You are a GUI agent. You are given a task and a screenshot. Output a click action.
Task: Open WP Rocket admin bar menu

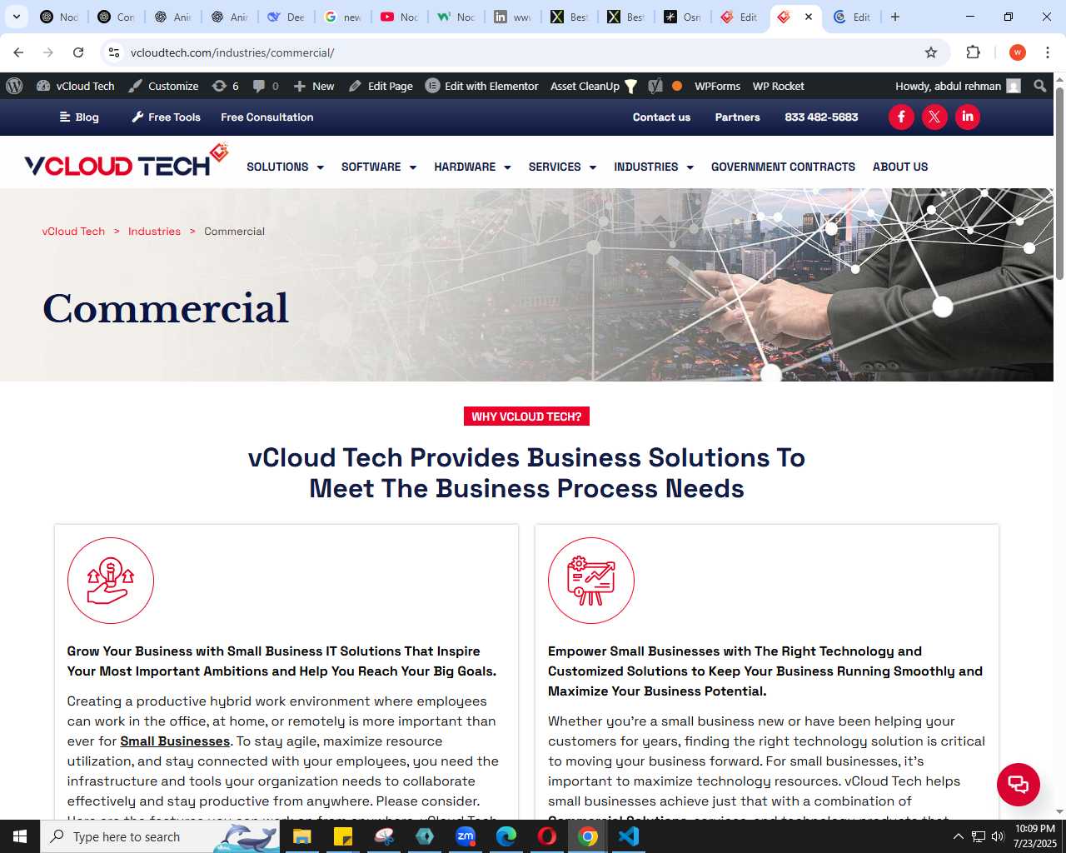[x=778, y=86]
